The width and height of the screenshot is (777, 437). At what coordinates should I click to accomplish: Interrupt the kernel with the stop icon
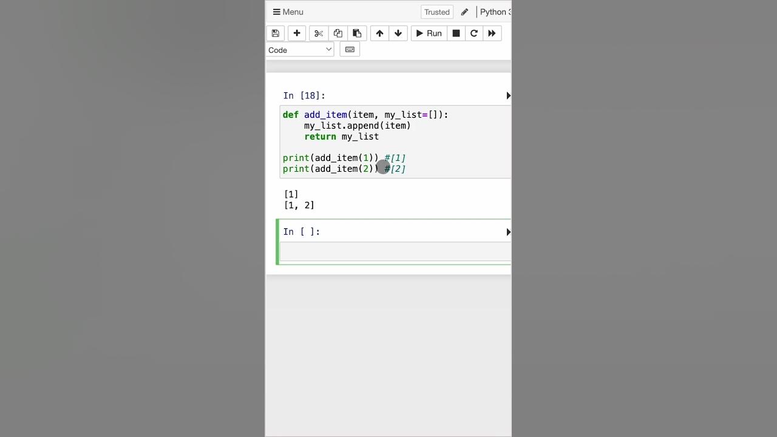456,33
